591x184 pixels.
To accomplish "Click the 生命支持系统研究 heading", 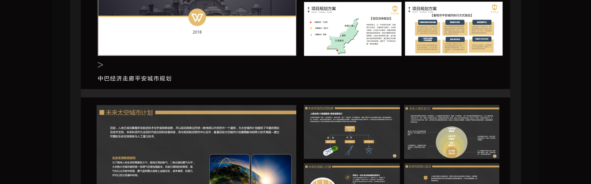I will pyautogui.click(x=124, y=158).
